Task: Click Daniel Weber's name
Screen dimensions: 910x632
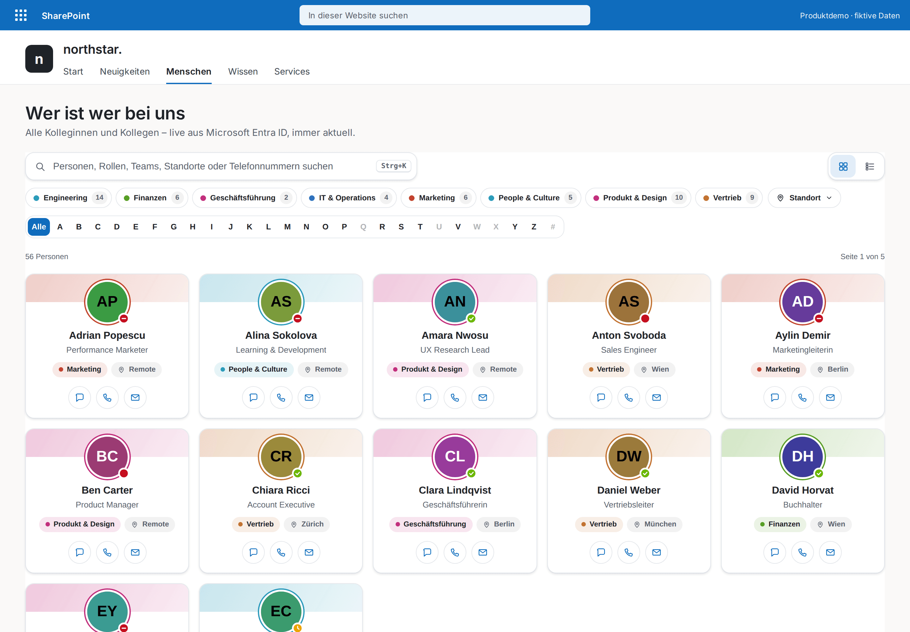Action: pos(629,490)
